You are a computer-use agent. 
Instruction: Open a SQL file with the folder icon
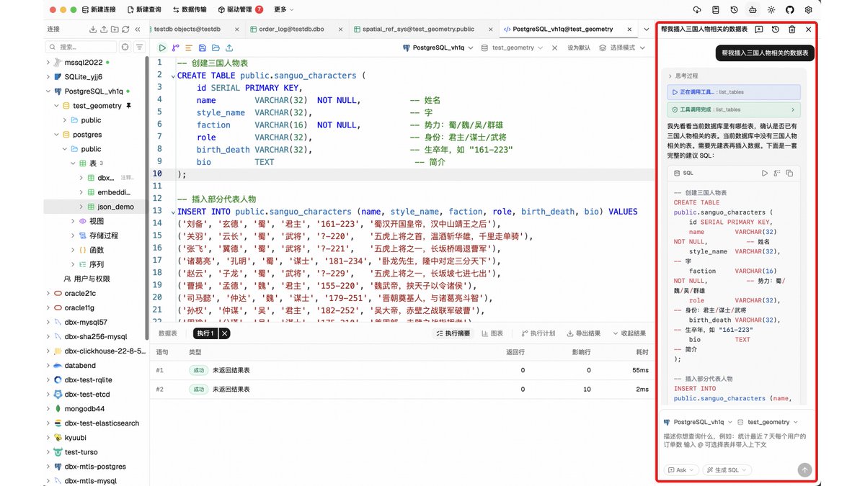tap(216, 48)
